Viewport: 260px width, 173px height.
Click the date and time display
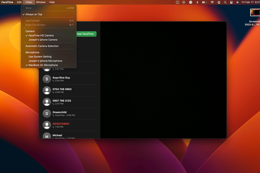251,2
